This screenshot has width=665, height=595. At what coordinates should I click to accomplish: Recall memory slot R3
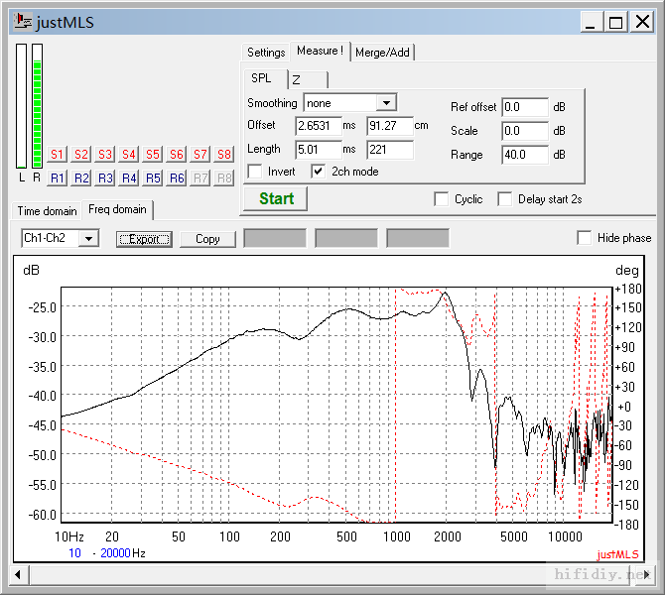[104, 178]
